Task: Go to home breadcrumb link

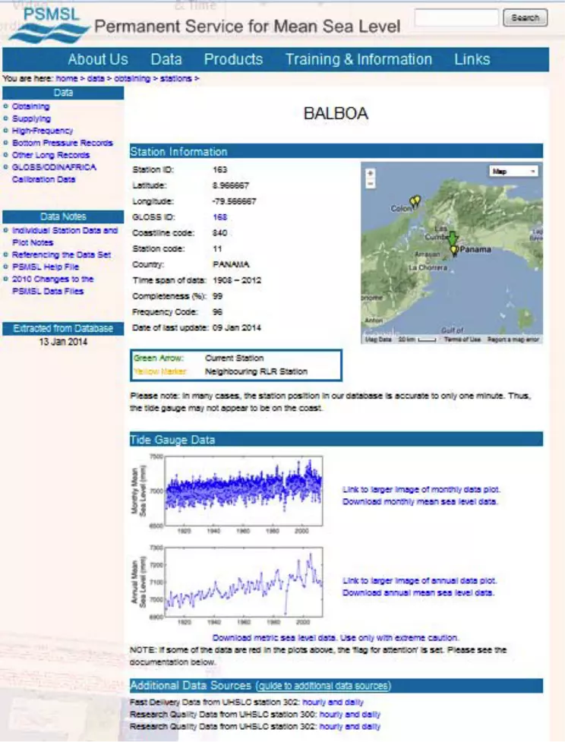Action: pos(67,78)
